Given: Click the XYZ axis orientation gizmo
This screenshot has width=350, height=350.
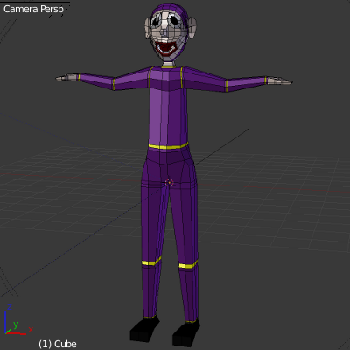Looking at the screenshot, I should [x=18, y=320].
